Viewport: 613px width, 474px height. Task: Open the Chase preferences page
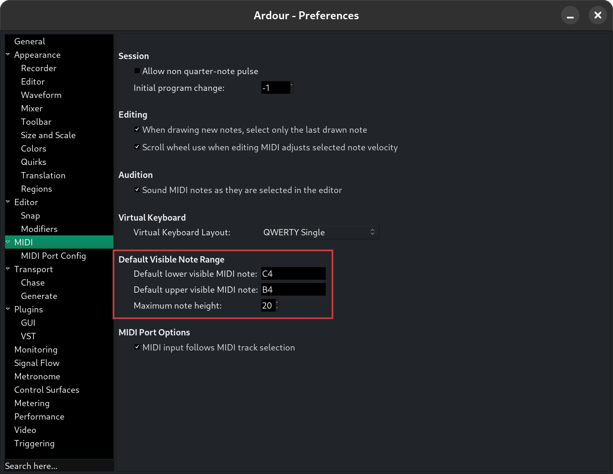pyautogui.click(x=33, y=282)
